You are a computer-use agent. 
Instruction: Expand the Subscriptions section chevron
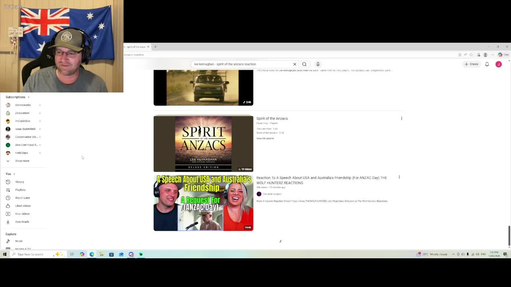(x=28, y=97)
